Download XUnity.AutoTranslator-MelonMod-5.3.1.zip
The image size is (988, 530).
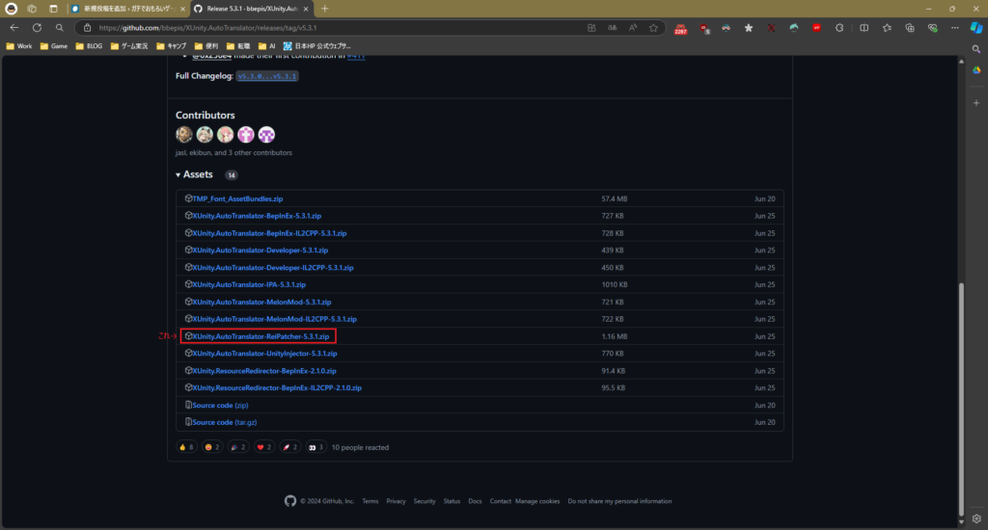coord(261,303)
